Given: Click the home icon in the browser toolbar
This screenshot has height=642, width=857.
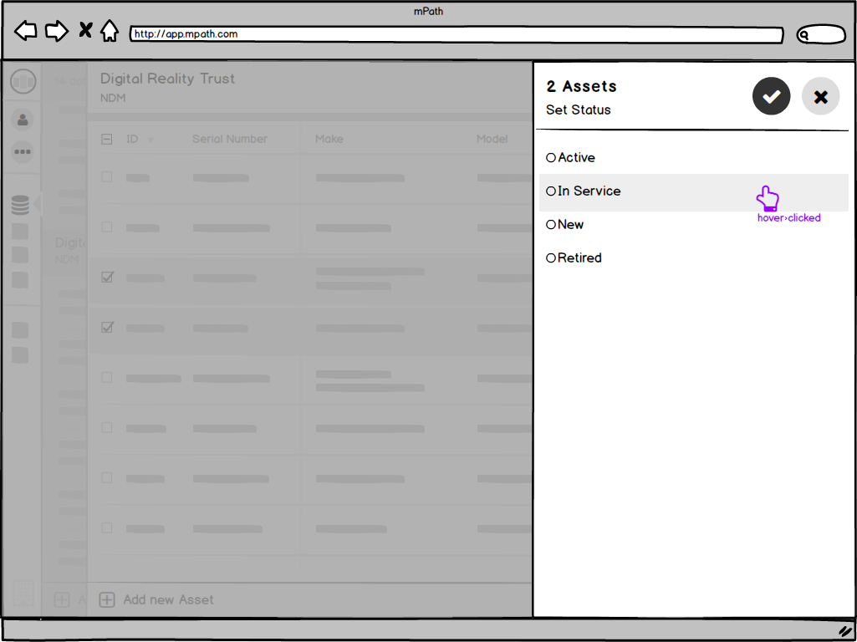Looking at the screenshot, I should pyautogui.click(x=110, y=30).
